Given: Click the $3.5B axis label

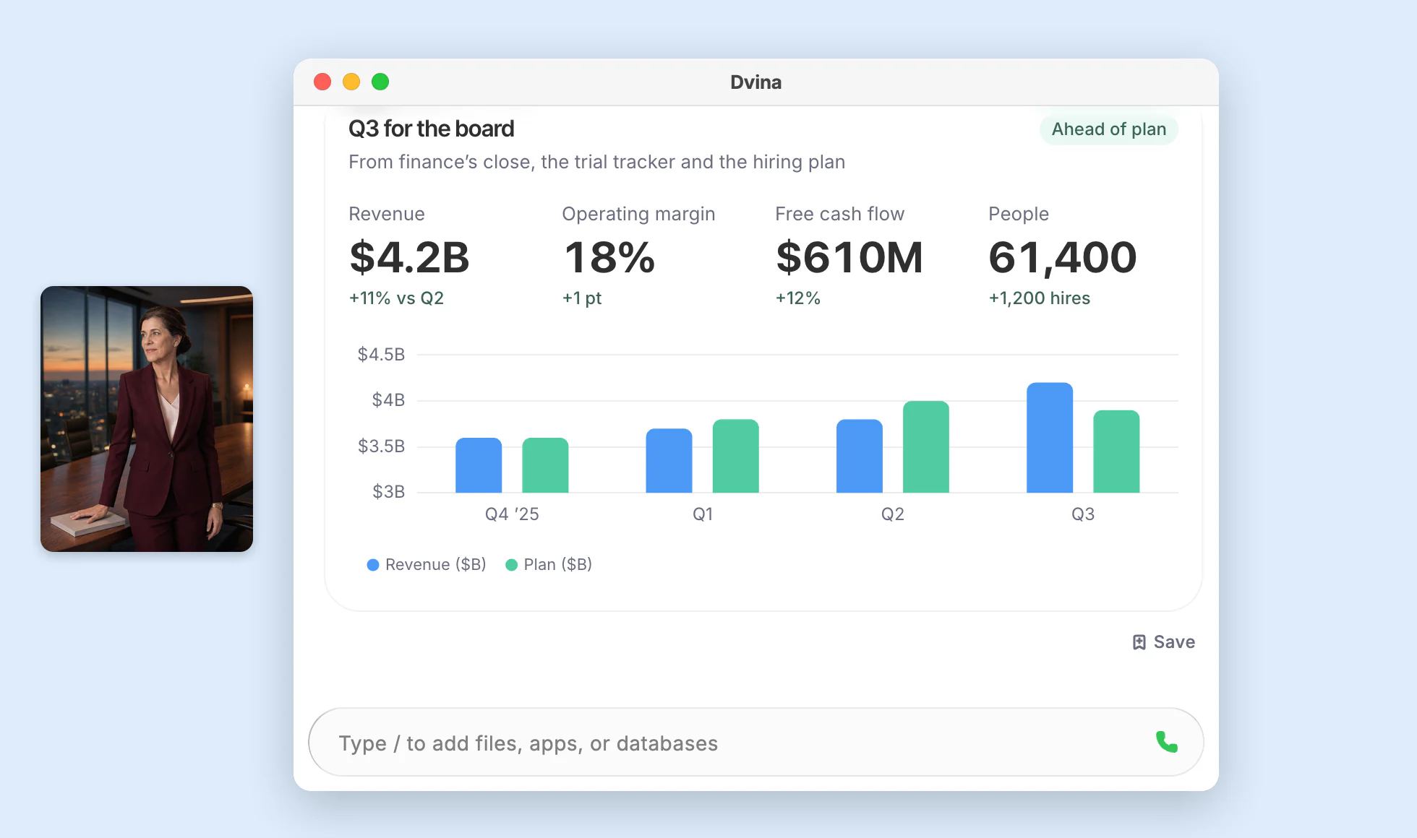Looking at the screenshot, I should coord(381,446).
